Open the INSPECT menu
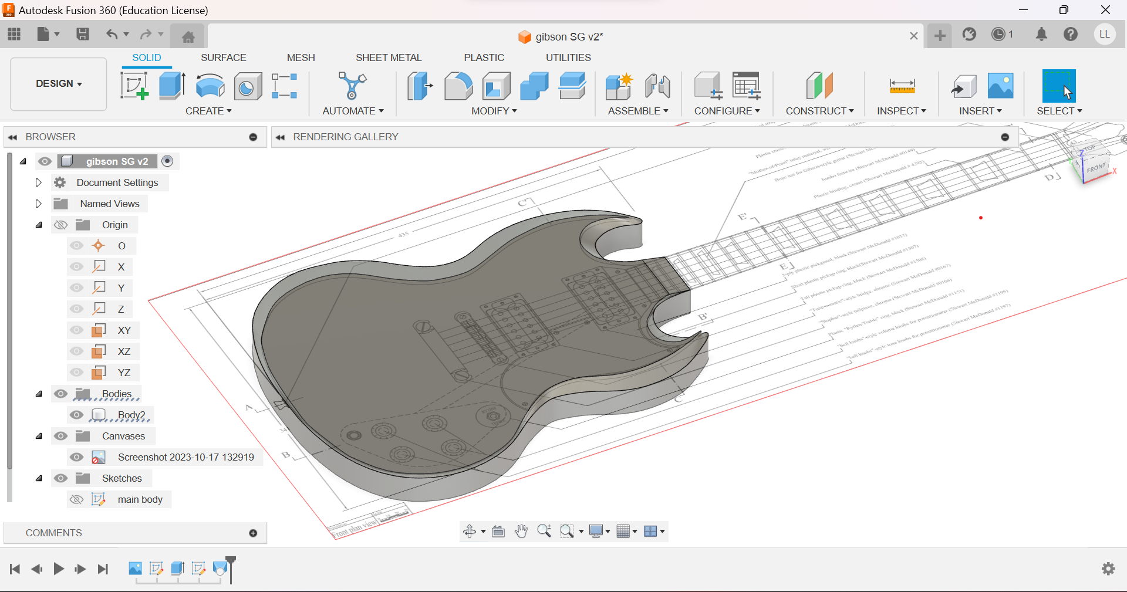The height and width of the screenshot is (592, 1127). tap(901, 111)
